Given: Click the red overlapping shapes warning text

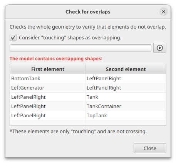Looking at the screenshot, I should pos(56,59).
